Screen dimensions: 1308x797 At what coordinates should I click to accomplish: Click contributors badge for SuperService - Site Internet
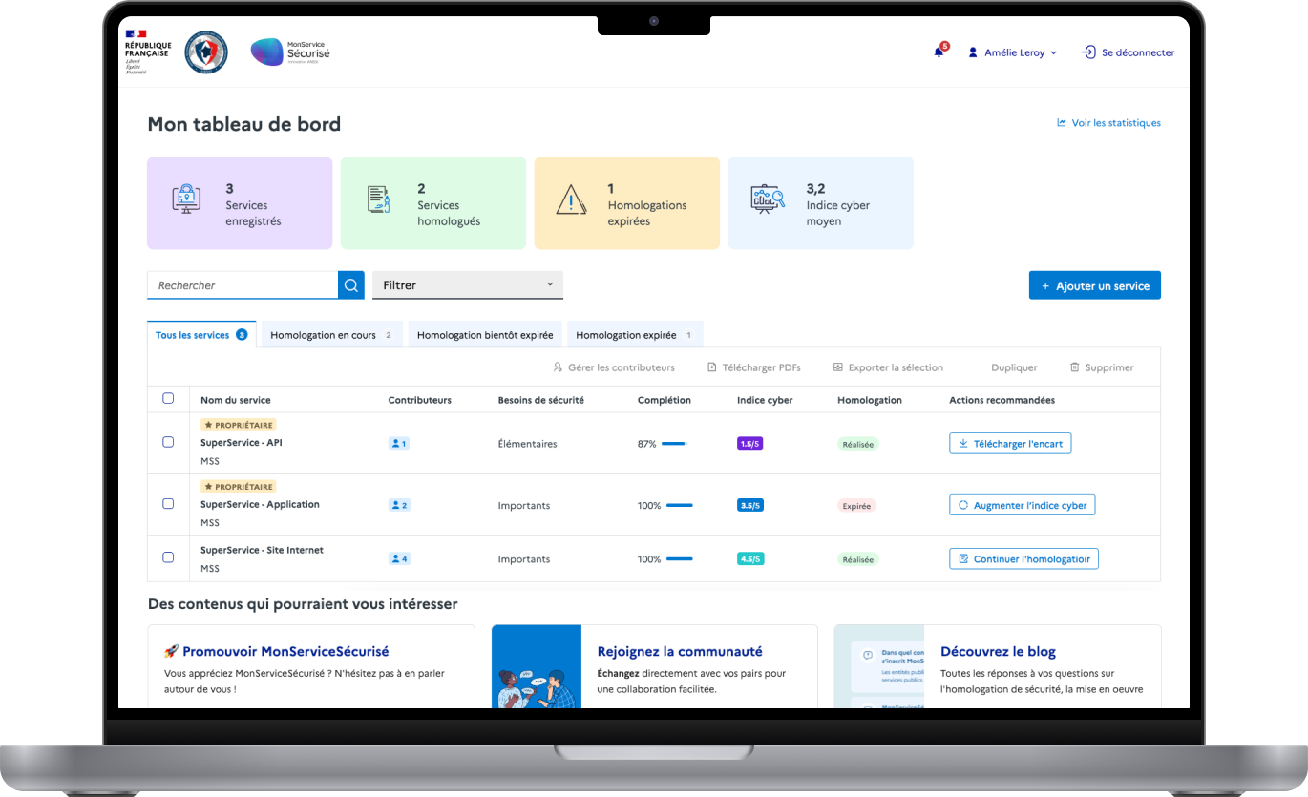pyautogui.click(x=399, y=559)
